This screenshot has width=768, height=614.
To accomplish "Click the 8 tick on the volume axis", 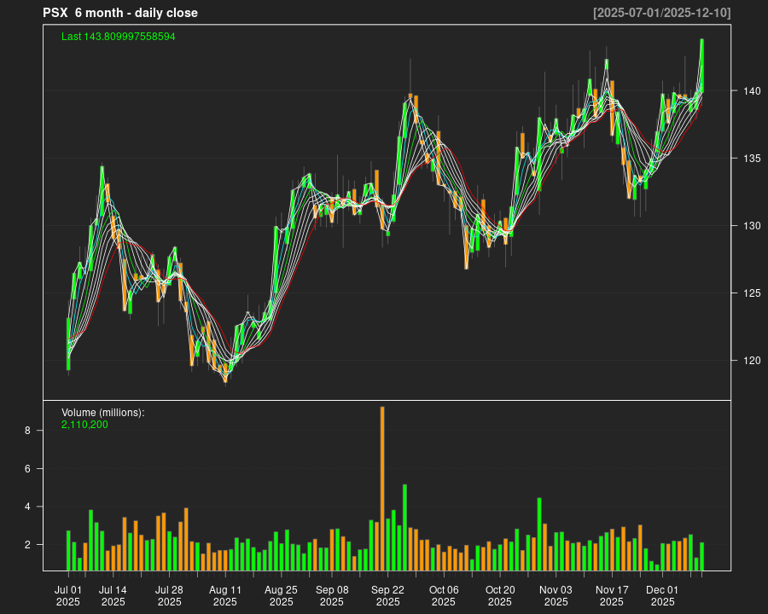I will (x=27, y=432).
